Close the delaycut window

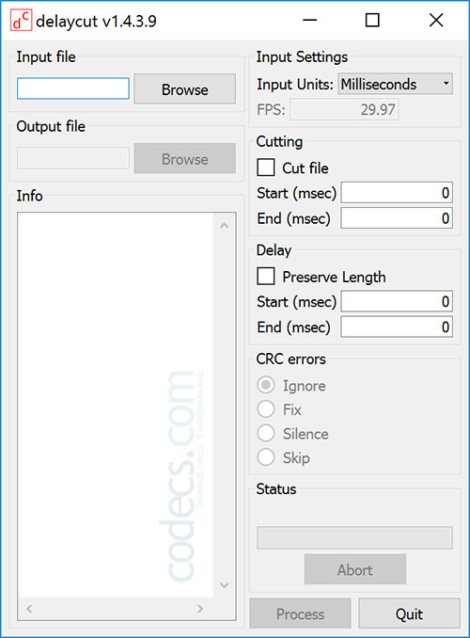[436, 20]
